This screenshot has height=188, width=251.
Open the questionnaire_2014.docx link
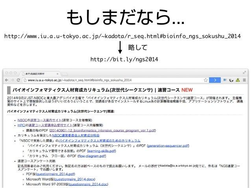point(75,179)
